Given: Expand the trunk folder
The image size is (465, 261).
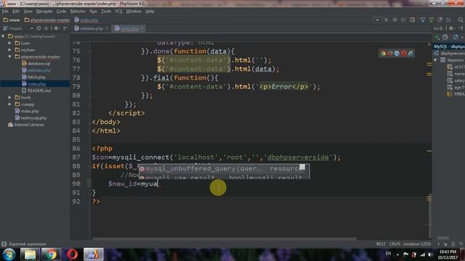Looking at the screenshot, I should (x=9, y=97).
